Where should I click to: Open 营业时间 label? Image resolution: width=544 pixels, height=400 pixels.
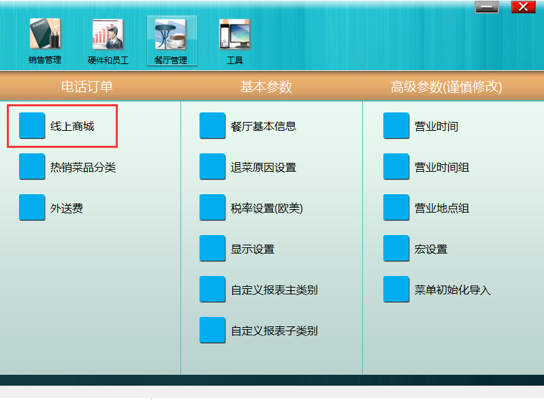tap(436, 126)
